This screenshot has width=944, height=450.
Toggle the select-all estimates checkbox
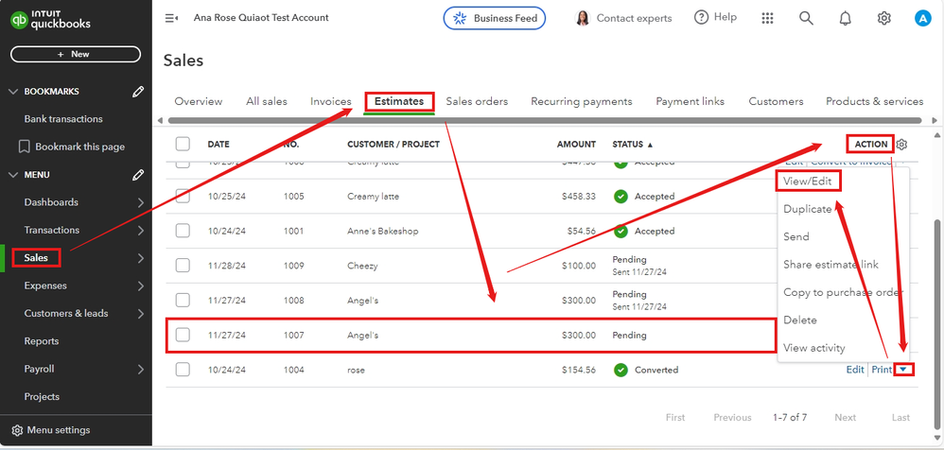coord(183,145)
